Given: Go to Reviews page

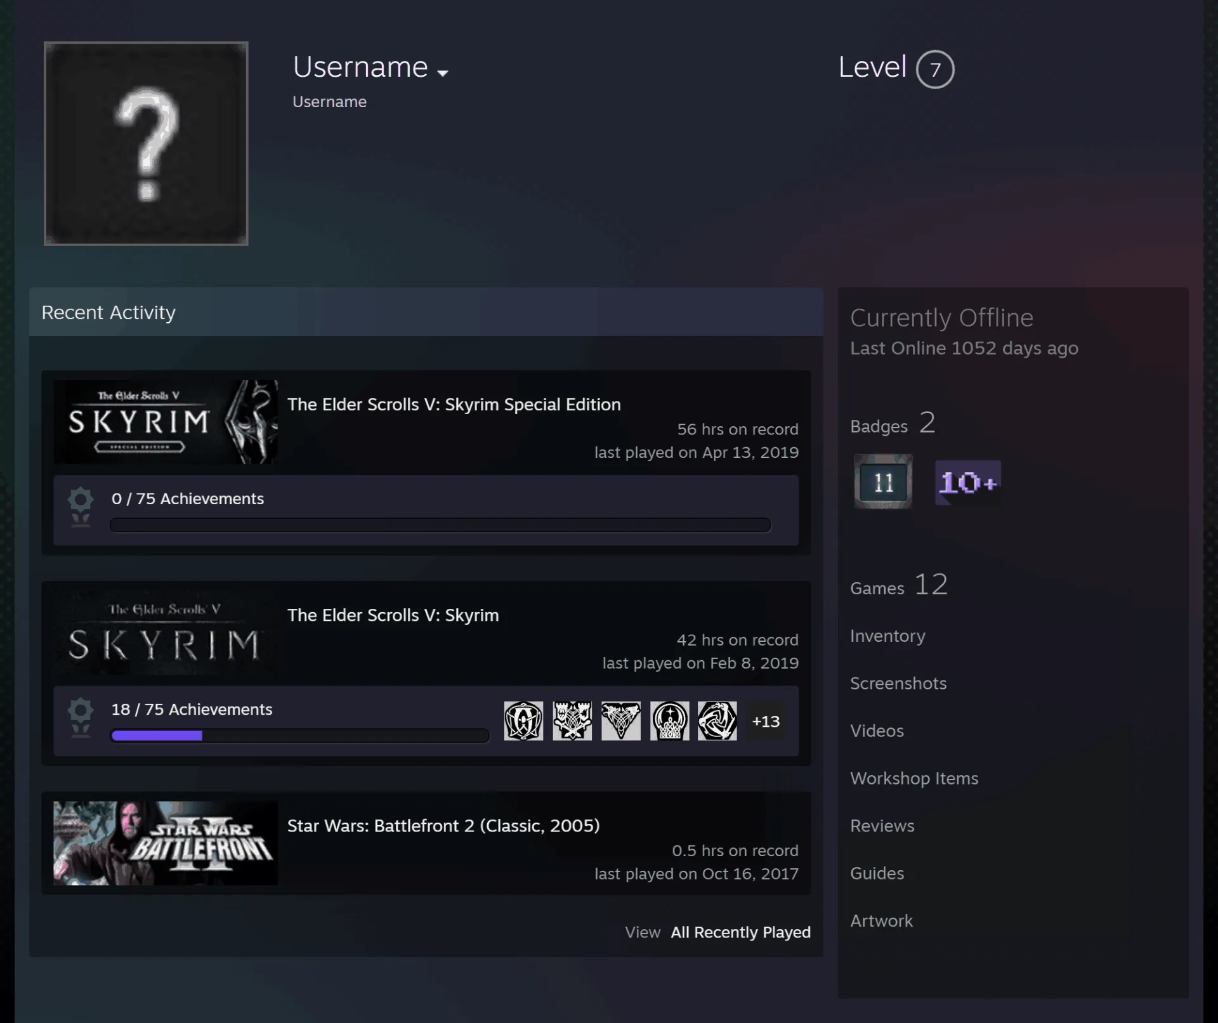Looking at the screenshot, I should (x=882, y=826).
